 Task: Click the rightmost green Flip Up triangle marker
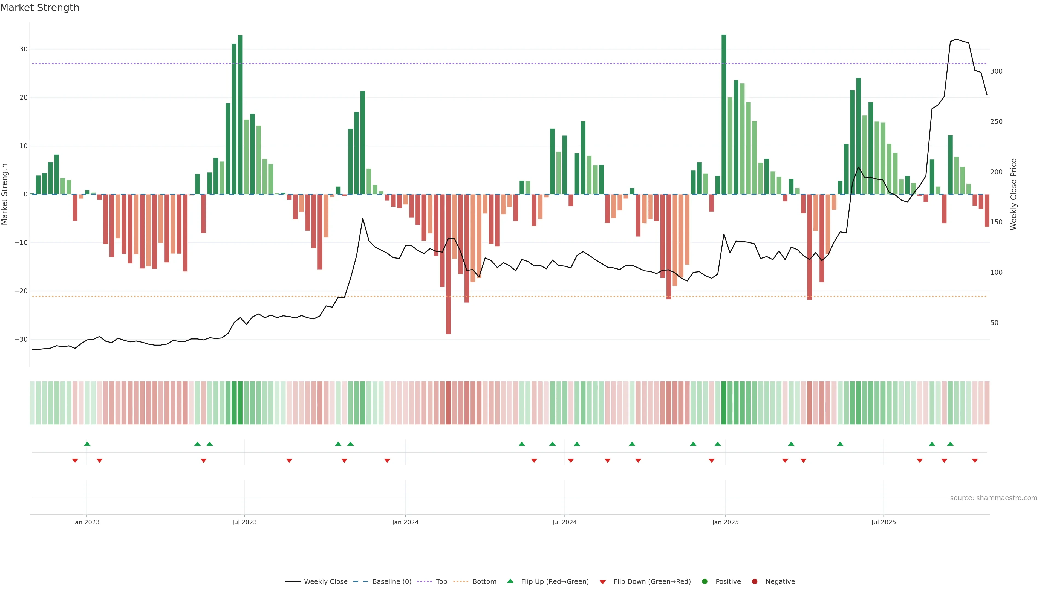[950, 444]
